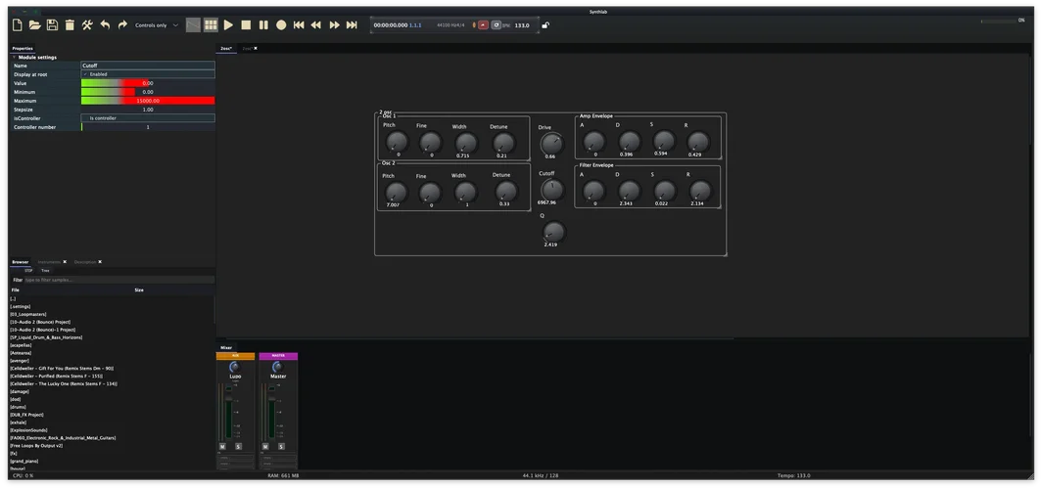
Task: Undo last action arrow icon
Action: [x=105, y=25]
